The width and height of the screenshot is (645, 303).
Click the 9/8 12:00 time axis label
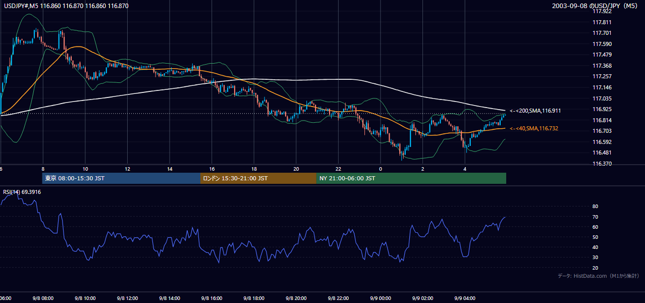click(x=127, y=298)
